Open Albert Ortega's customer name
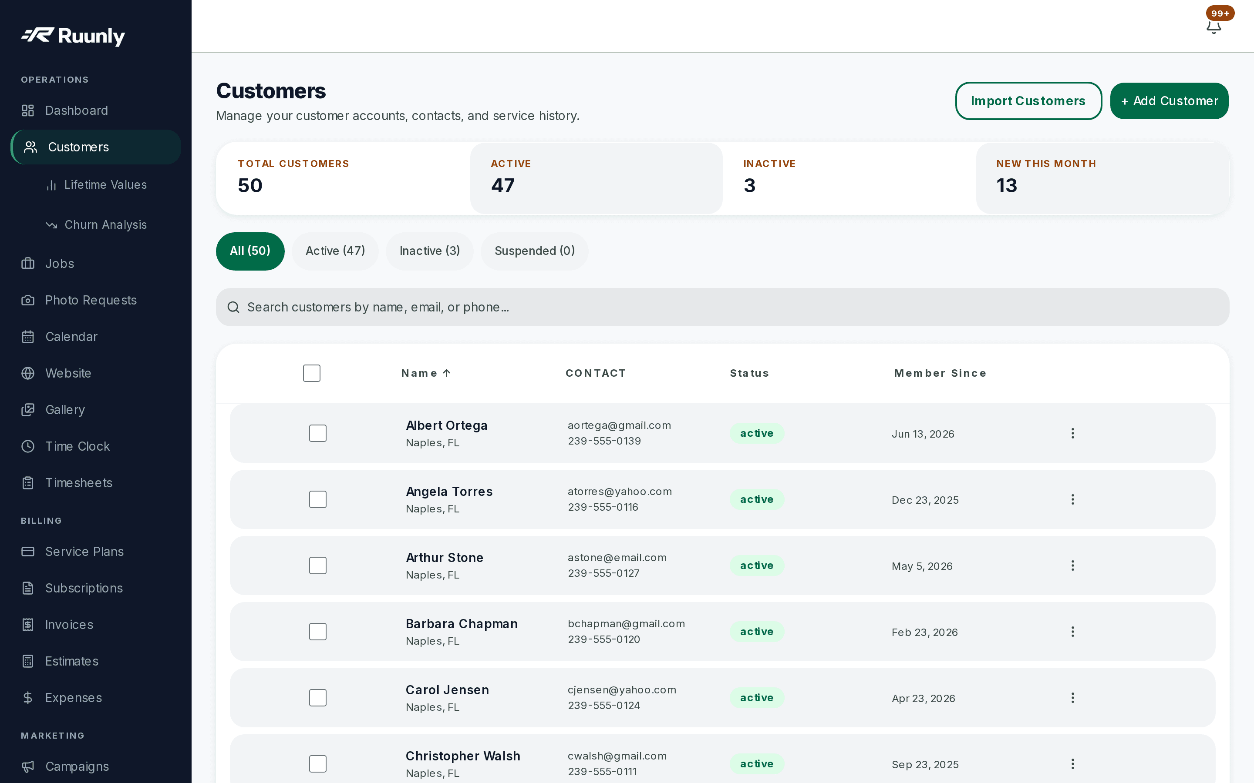 pyautogui.click(x=447, y=426)
